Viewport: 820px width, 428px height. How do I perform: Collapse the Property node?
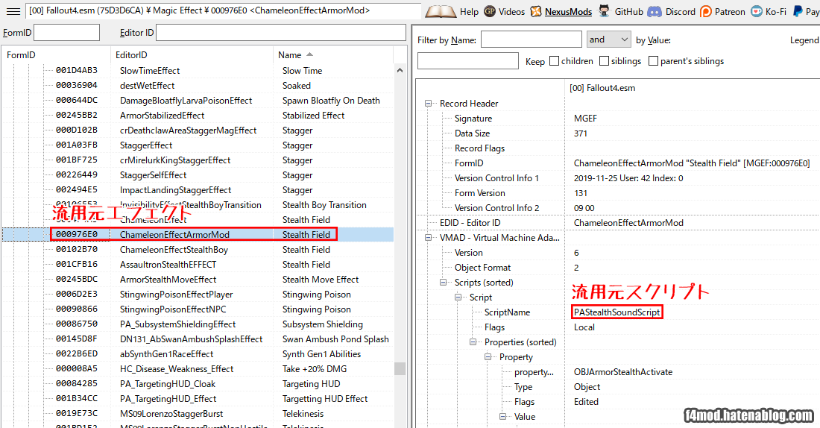(x=488, y=357)
